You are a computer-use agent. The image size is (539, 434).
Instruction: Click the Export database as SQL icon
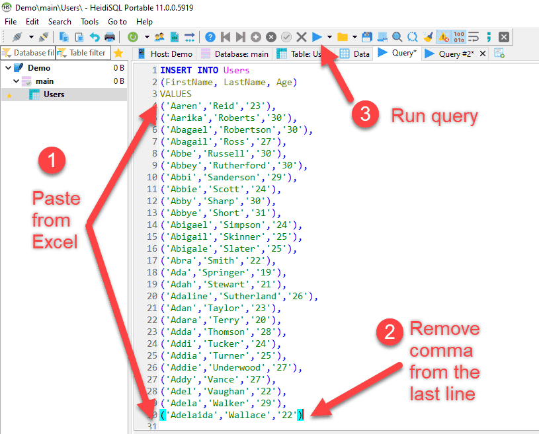pyautogui.click(x=189, y=37)
